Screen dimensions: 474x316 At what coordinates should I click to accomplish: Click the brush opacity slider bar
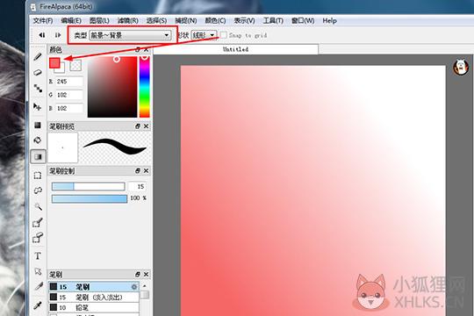tap(90, 198)
